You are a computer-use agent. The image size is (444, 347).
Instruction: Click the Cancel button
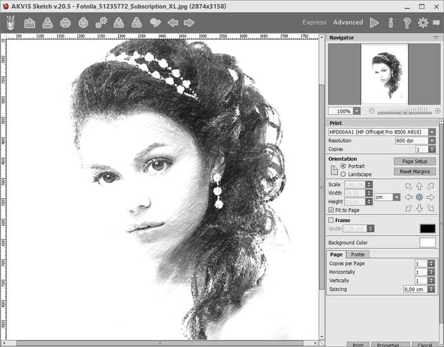click(425, 344)
